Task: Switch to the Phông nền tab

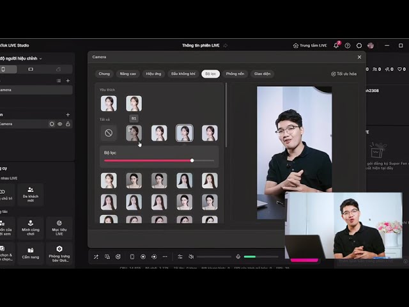Action: tap(235, 74)
